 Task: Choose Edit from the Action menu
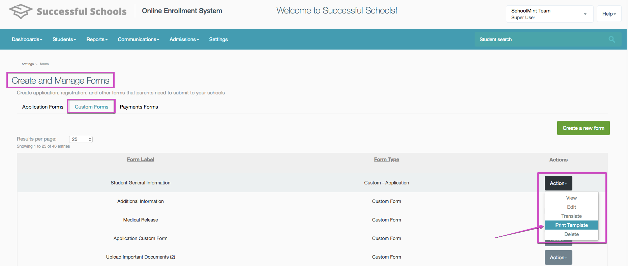click(x=571, y=207)
